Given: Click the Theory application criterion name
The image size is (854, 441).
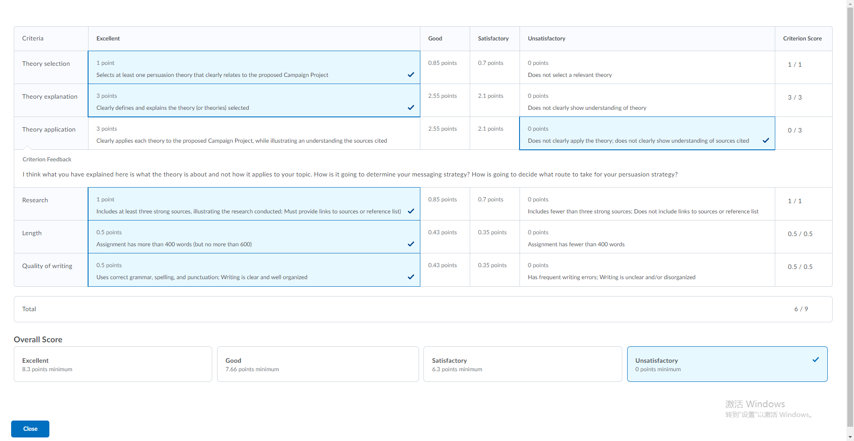Looking at the screenshot, I should [x=49, y=129].
